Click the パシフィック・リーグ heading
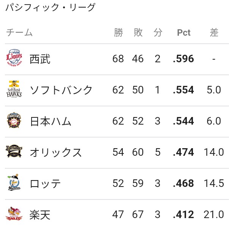Screen dimensions: 229x231 [51, 7]
